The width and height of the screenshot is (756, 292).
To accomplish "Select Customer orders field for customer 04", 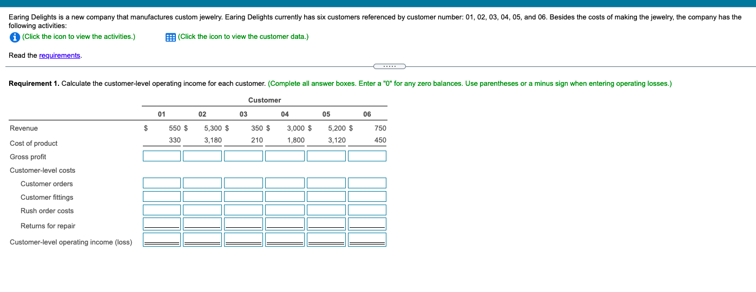I will (x=285, y=183).
